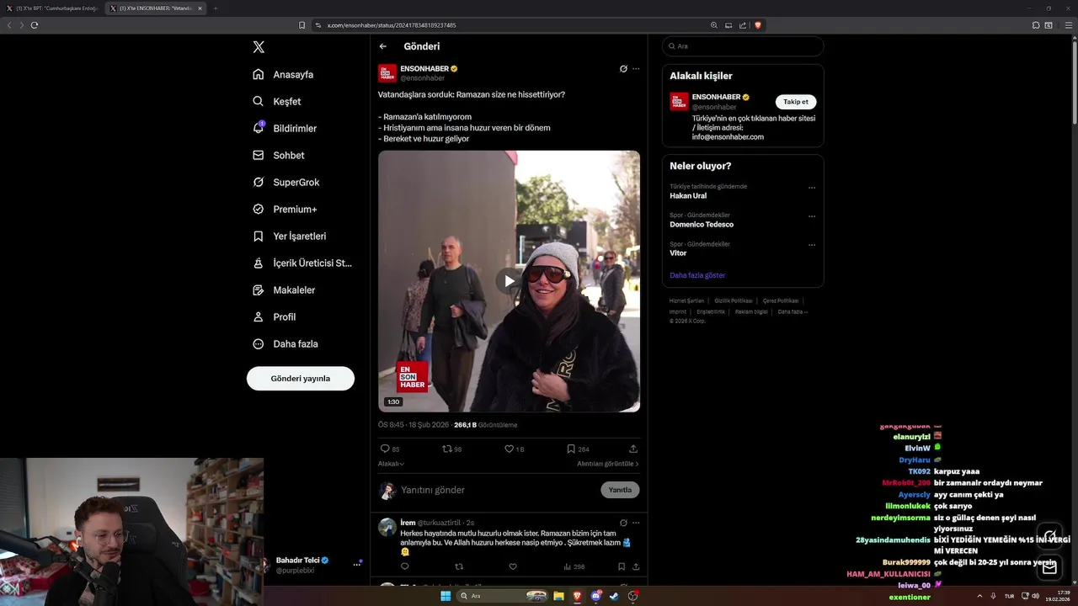Open Discord from the taskbar
Screen dimensions: 1078x606
(x=595, y=596)
